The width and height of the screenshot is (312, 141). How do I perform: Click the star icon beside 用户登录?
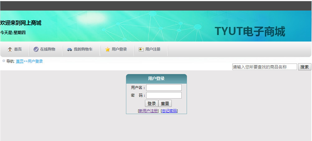107,49
